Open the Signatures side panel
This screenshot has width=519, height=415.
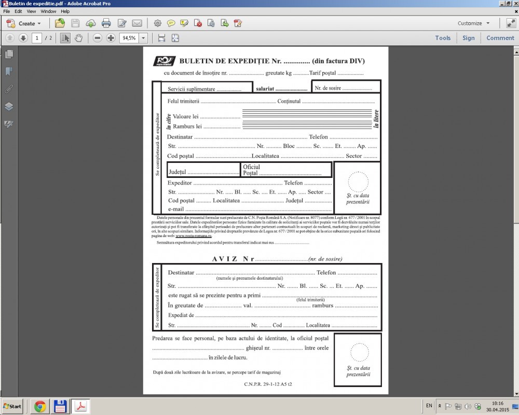pos(9,124)
